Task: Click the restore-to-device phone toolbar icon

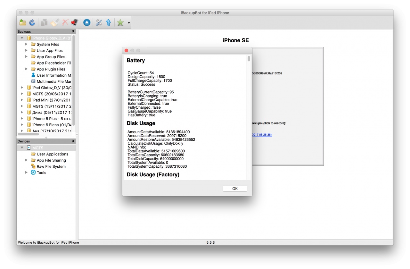Action: [x=75, y=22]
